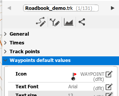
Task: Click the Roadbook_demo.trk file name field
Action: point(61,8)
